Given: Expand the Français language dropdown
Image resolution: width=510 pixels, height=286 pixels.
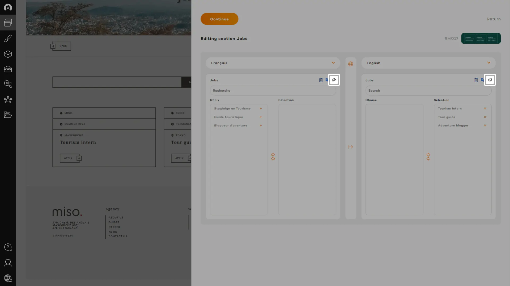Looking at the screenshot, I should click(x=333, y=63).
